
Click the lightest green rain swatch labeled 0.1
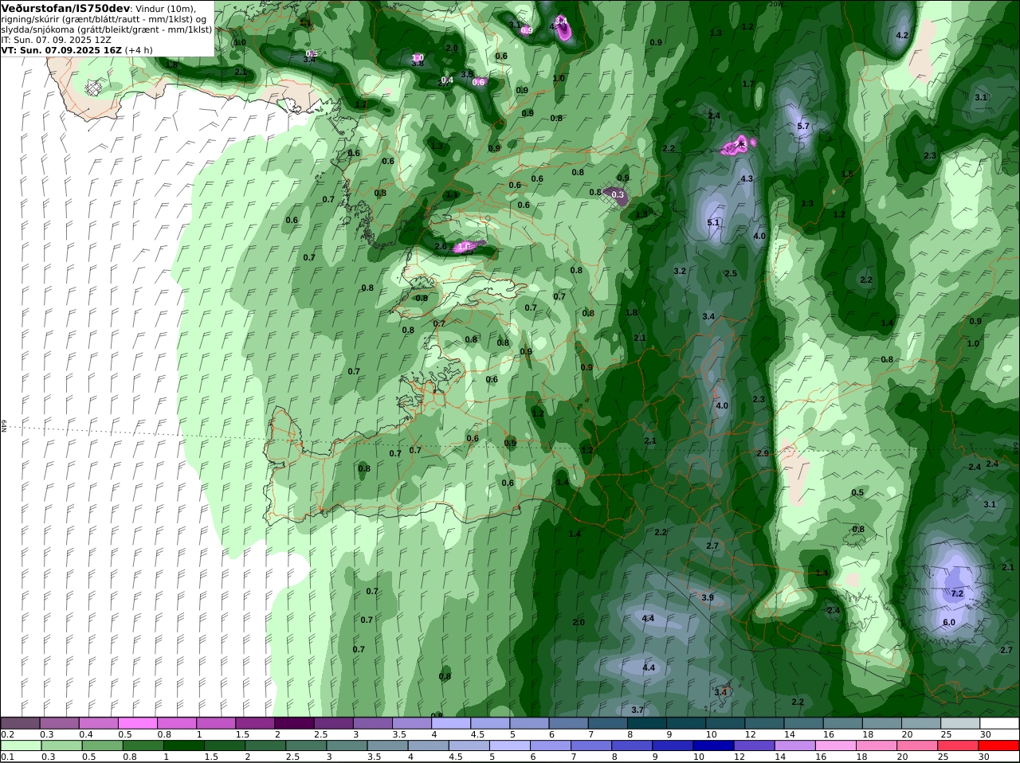click(x=21, y=746)
